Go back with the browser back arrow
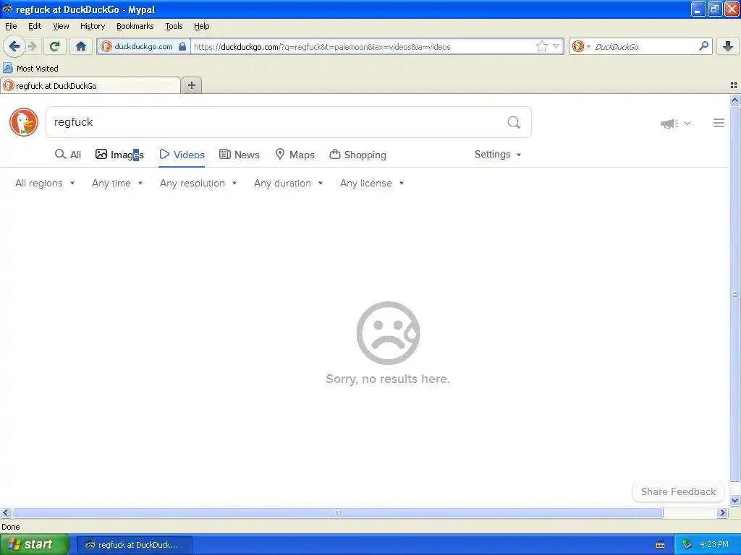The width and height of the screenshot is (741, 555). pyautogui.click(x=14, y=46)
